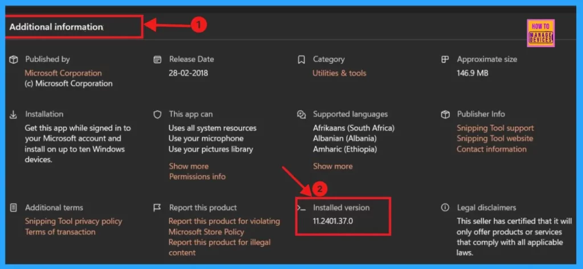The image size is (583, 269).
Task: Click the Albanian (Albania) language entry
Action: tap(345, 139)
